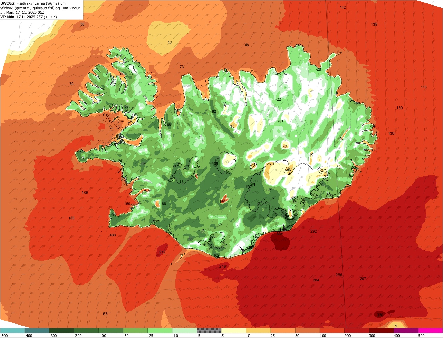
Task: Click the value -107 in the southern highlands
Action: [248, 187]
